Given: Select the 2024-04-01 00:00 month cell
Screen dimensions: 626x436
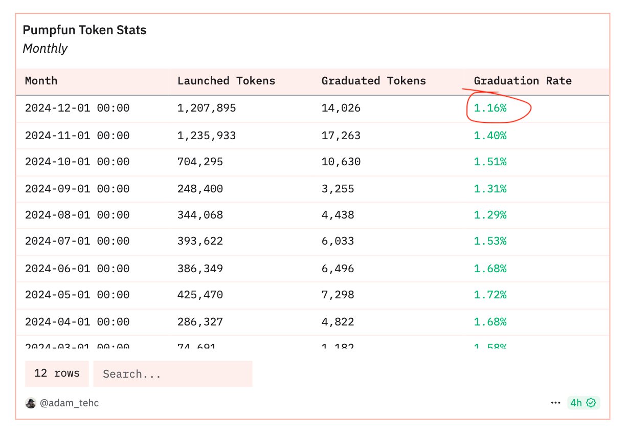Looking at the screenshot, I should (77, 322).
